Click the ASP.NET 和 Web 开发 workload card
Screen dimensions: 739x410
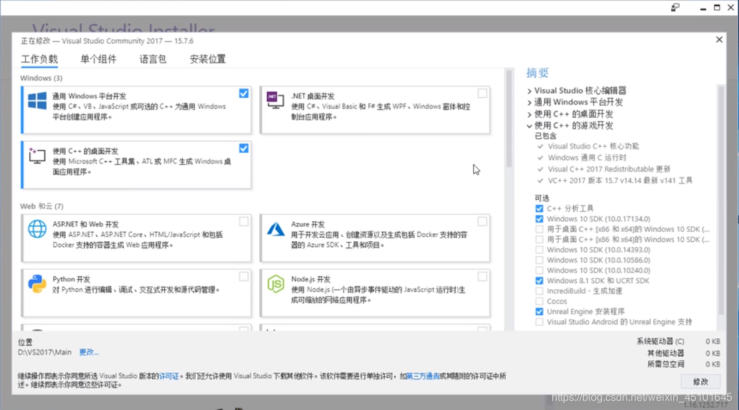136,239
